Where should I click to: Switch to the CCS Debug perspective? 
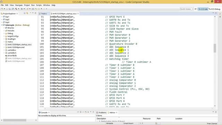[214, 9]
